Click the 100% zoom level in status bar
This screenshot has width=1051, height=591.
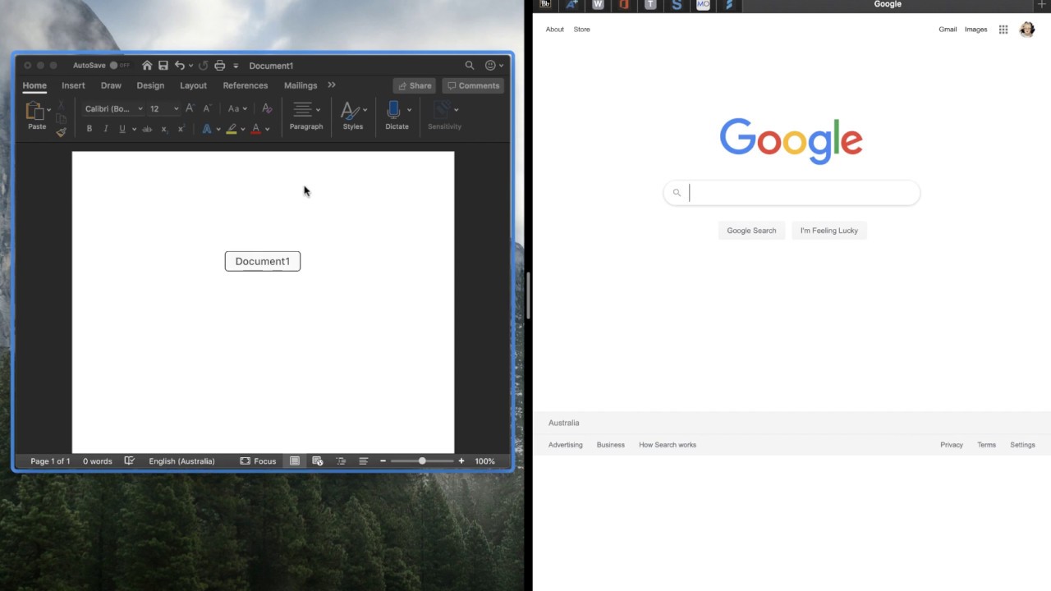coord(484,461)
